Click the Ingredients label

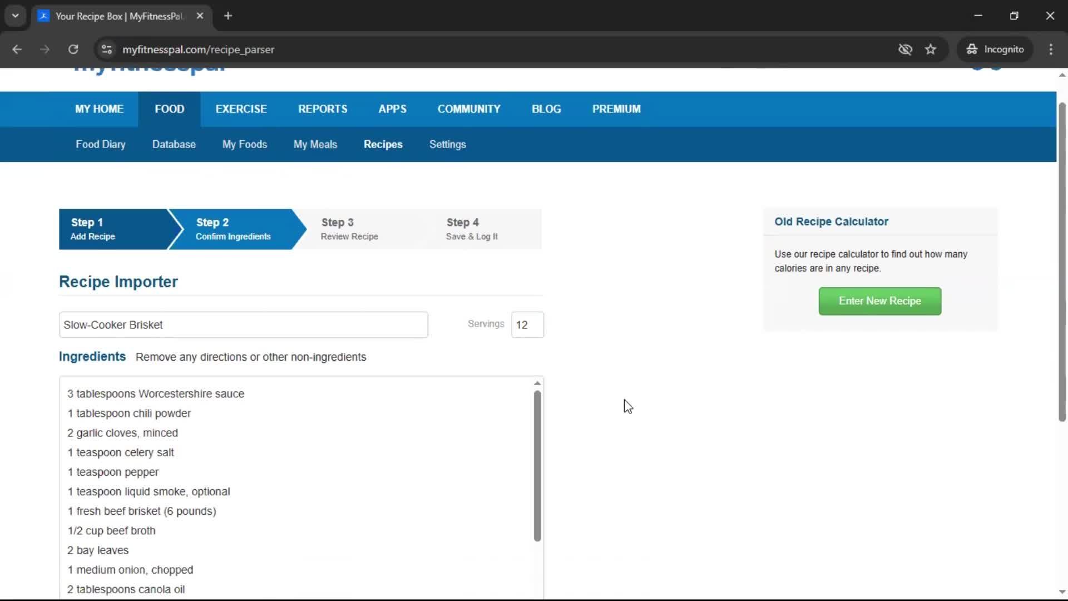tap(92, 357)
